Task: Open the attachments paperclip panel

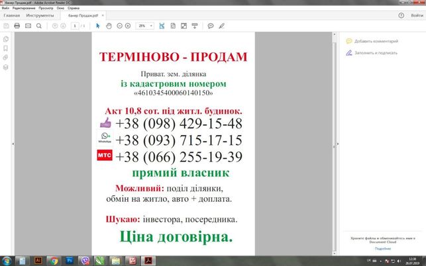Action: coord(5,58)
